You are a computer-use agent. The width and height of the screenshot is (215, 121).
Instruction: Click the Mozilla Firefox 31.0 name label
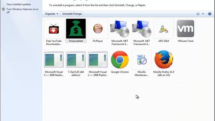click(164, 73)
